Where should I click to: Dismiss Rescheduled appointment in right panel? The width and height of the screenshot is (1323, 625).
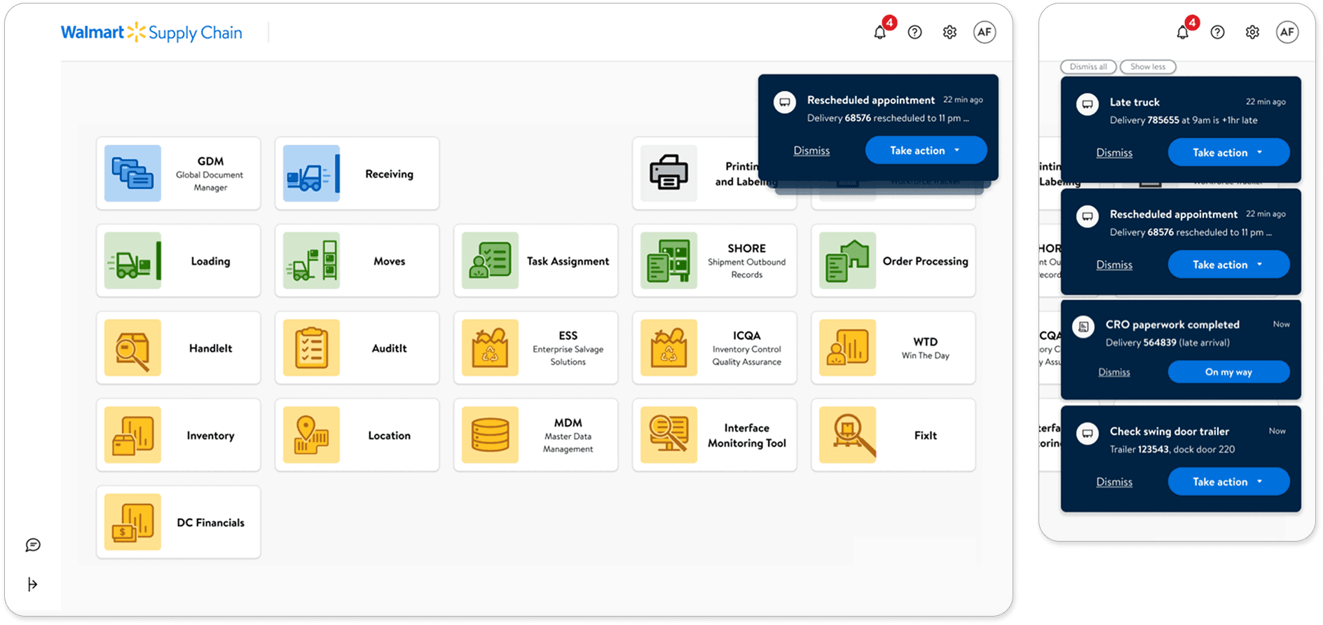(x=1114, y=265)
